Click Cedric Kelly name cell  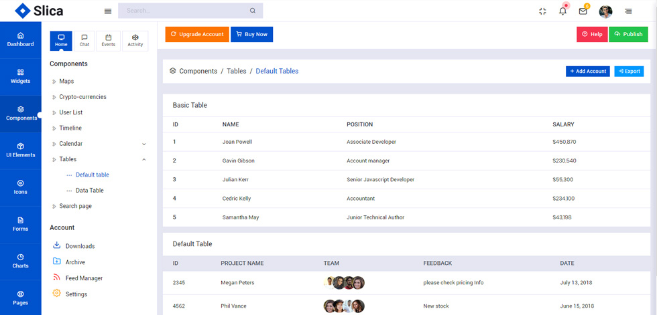236,199
